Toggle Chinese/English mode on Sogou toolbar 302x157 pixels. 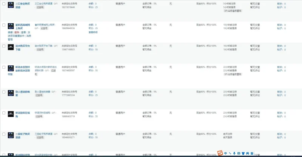(225, 153)
